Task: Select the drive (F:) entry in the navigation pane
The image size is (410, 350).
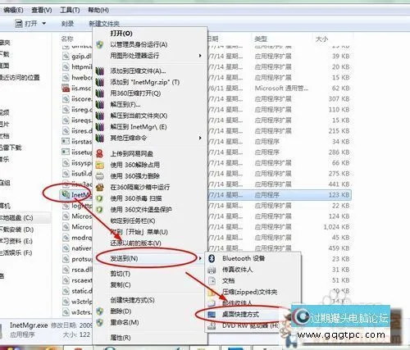Action: 16,252
